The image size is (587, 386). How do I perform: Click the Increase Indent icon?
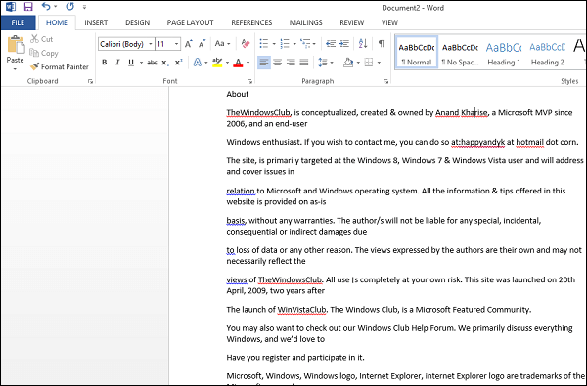tap(344, 44)
